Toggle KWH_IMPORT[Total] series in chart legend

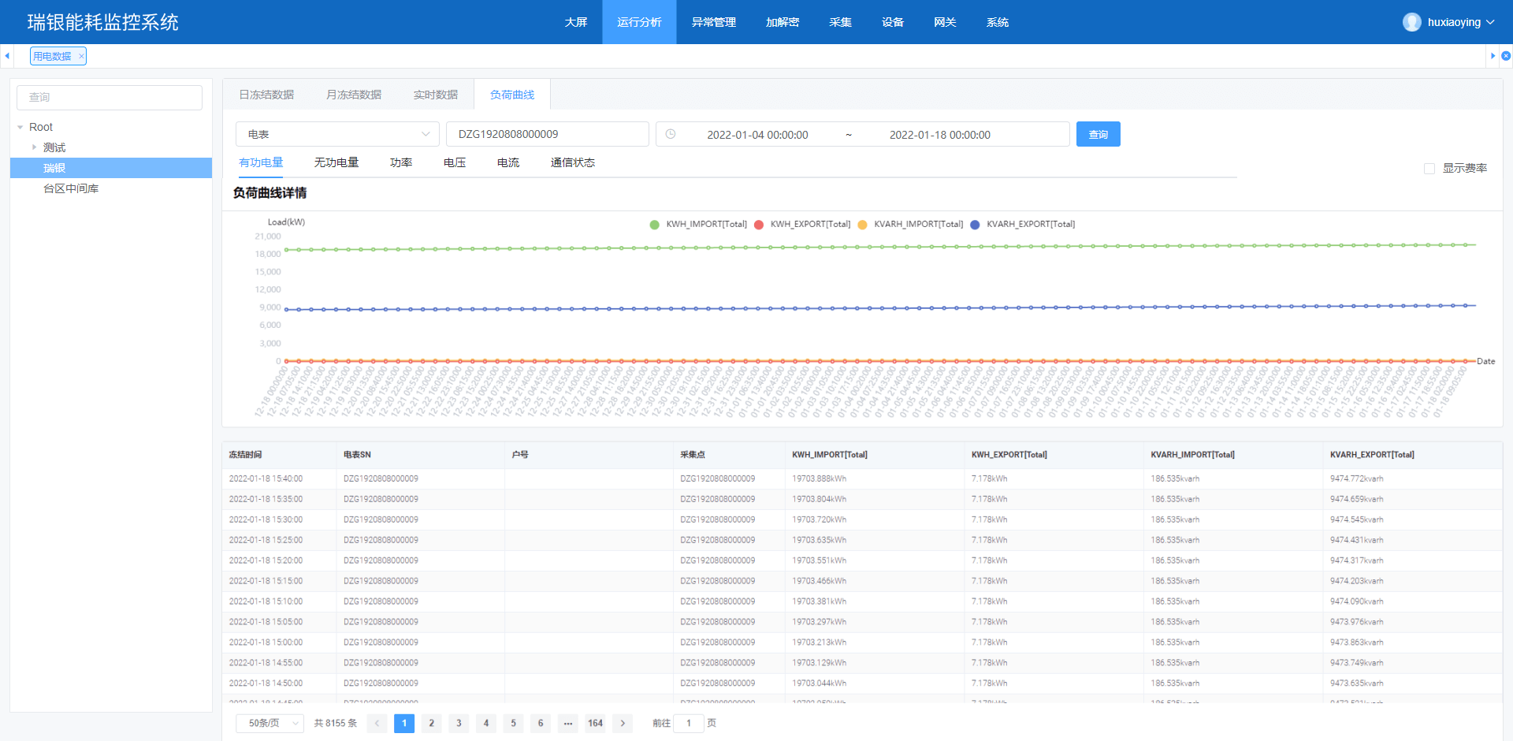[x=654, y=225]
